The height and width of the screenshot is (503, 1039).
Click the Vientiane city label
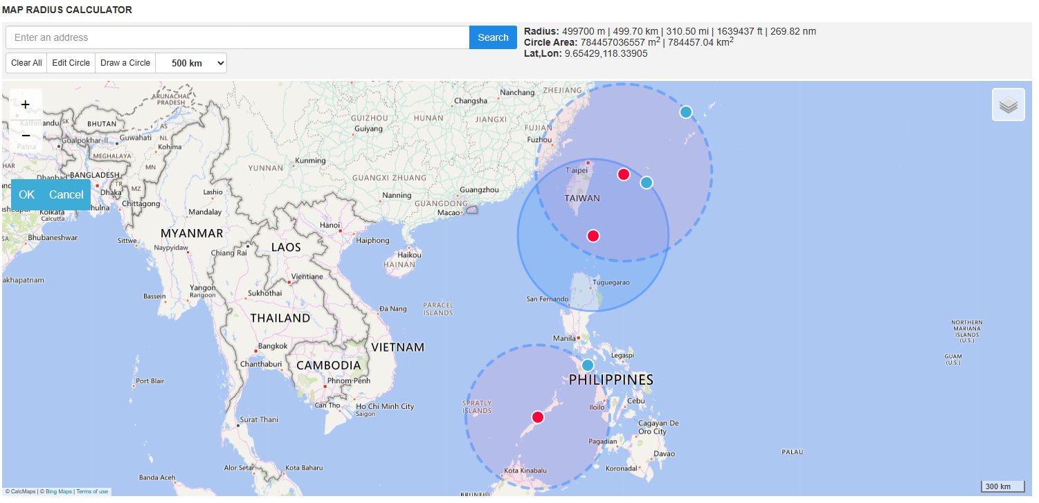pos(307,277)
